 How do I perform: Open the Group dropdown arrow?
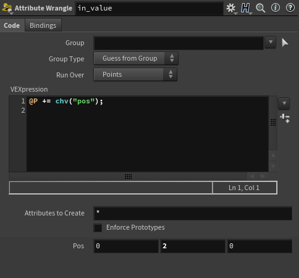pos(271,42)
